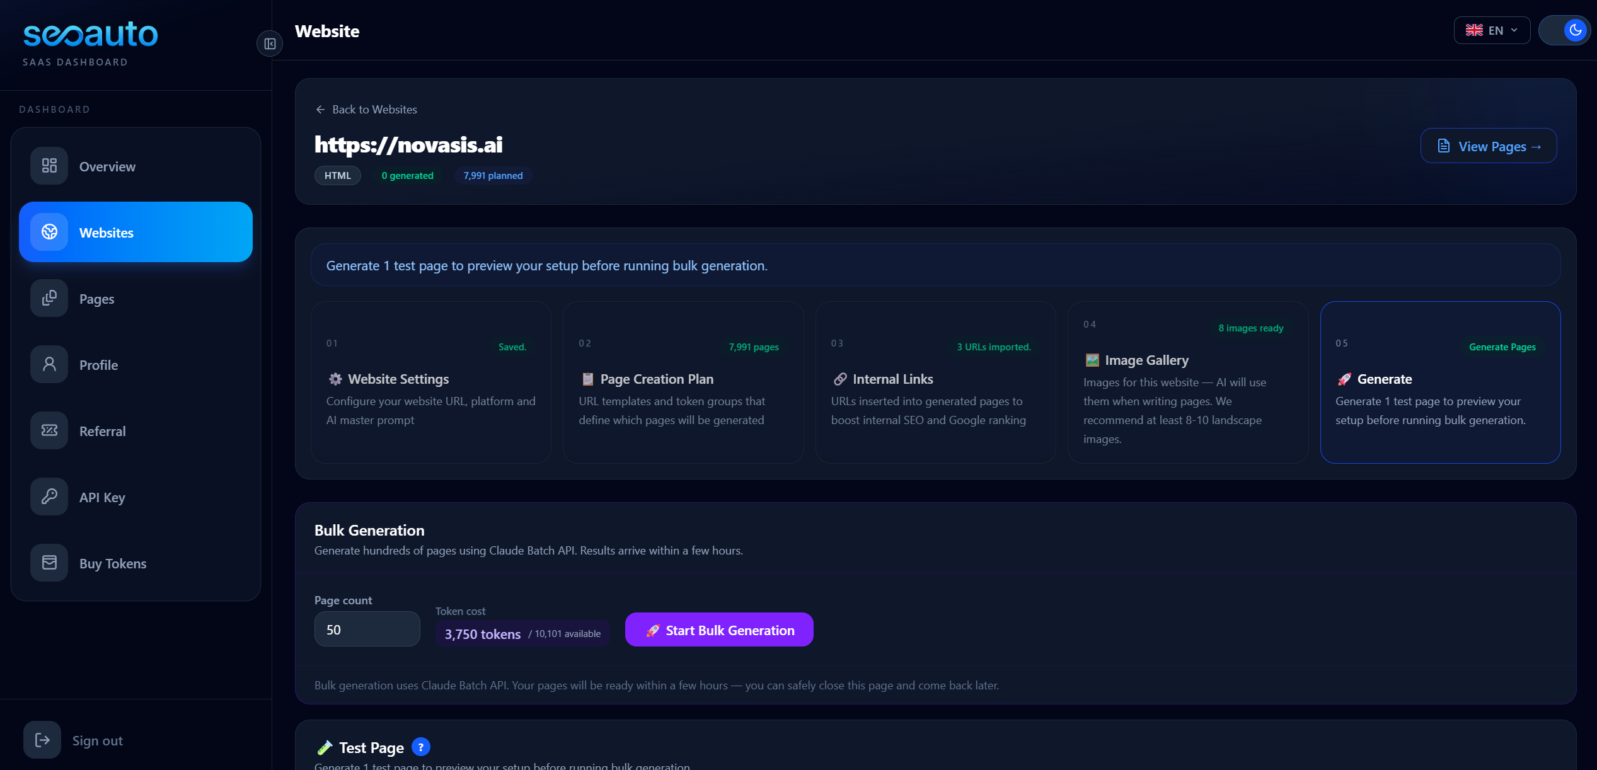Click the clipboard icon beside Page Creation Plan
Viewport: 1597px width, 770px height.
tap(587, 379)
